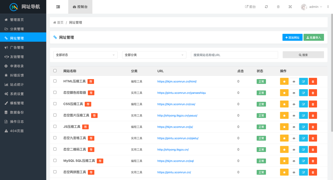Click the 搜索 button

point(303,55)
